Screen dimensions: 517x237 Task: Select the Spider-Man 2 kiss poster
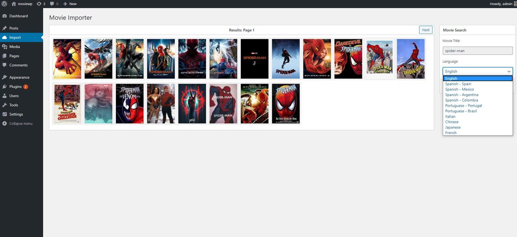coord(317,59)
